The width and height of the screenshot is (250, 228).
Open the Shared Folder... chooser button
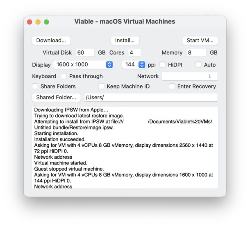[x=56, y=97]
